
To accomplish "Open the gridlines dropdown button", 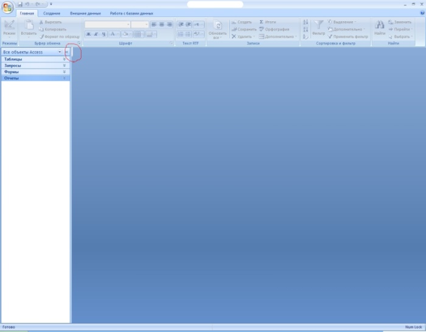I will [139, 34].
